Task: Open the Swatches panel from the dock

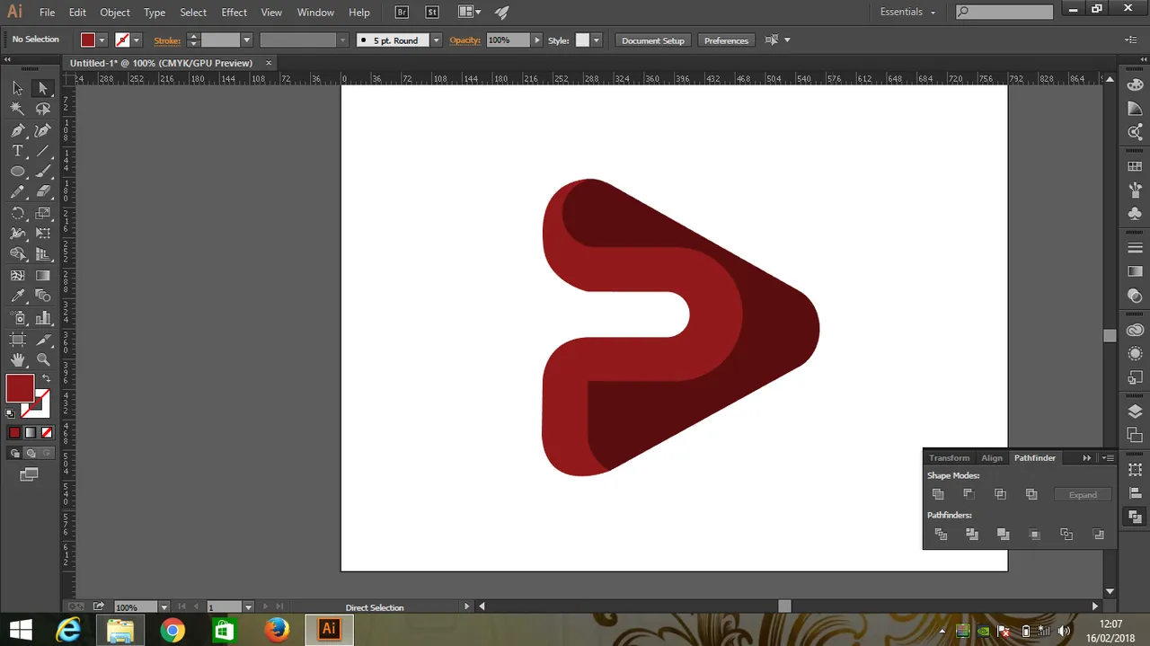Action: (1136, 166)
